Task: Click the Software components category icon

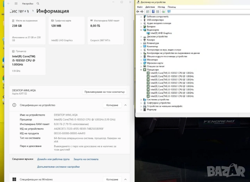Action: coord(145,16)
